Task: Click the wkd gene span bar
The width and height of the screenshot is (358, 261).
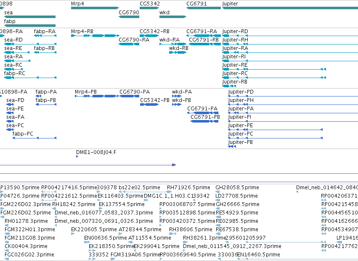Action: (x=173, y=17)
